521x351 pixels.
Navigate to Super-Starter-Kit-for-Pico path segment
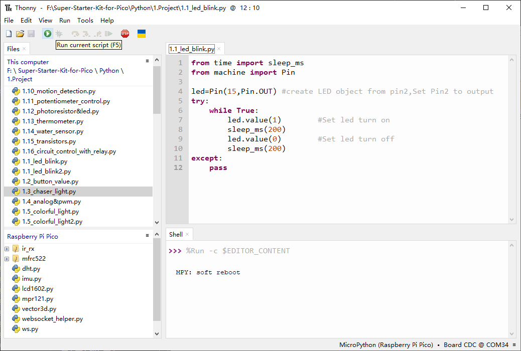(56, 70)
